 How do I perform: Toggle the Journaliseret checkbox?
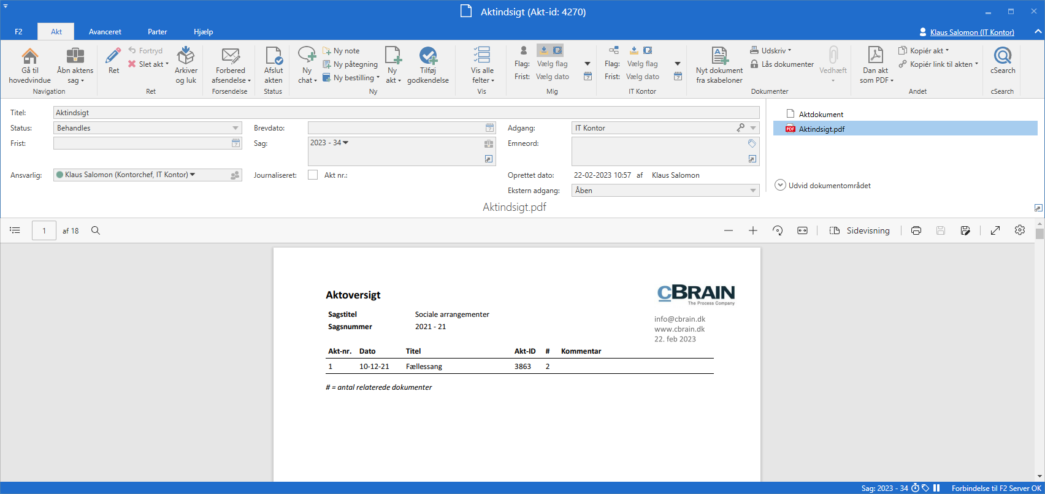(x=313, y=175)
